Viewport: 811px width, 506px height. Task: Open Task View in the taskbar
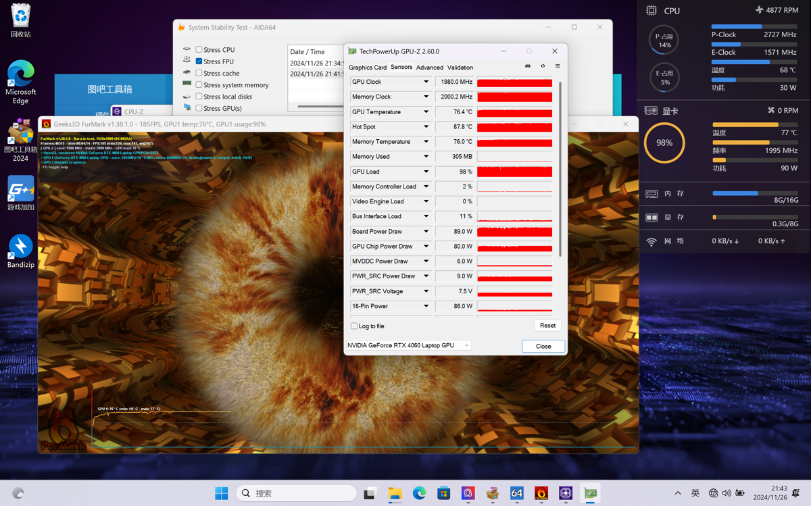point(370,493)
